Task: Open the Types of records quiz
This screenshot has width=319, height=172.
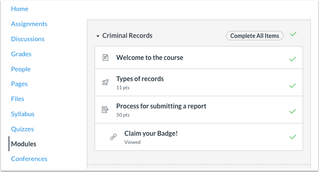Action: 140,79
